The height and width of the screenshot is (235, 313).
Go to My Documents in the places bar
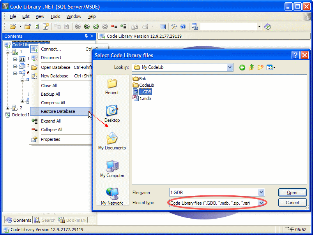click(112, 141)
